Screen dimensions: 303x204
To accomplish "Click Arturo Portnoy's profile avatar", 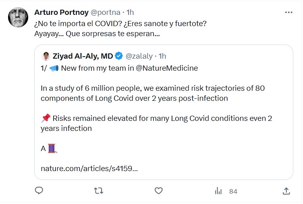I will tap(18, 17).
